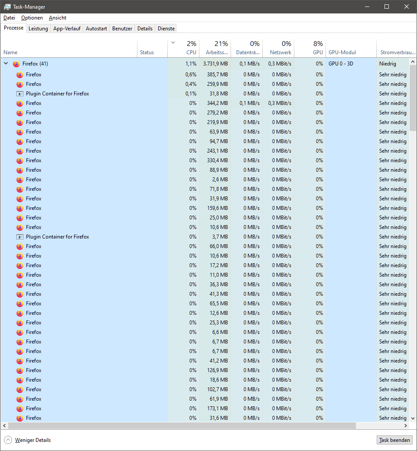Screen dimensions: 417x451
Task: Select the 3.731,9 MB memory cell
Action: 215,64
